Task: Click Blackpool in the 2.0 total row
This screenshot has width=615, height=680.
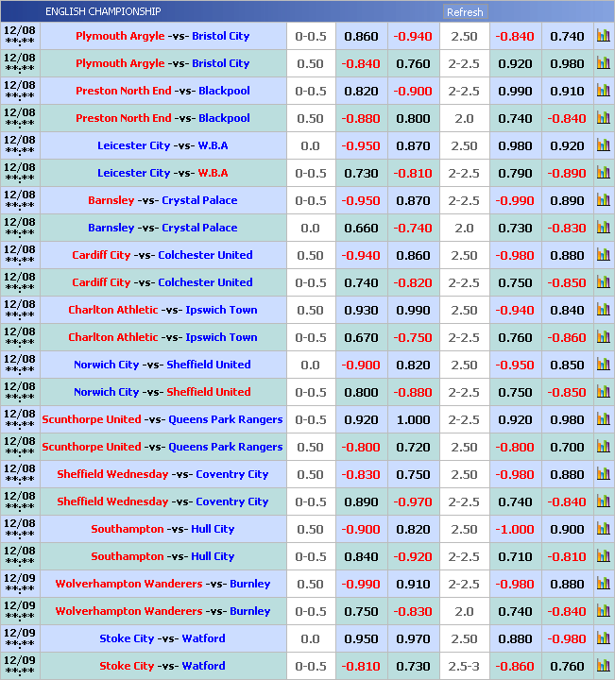Action: click(x=224, y=118)
